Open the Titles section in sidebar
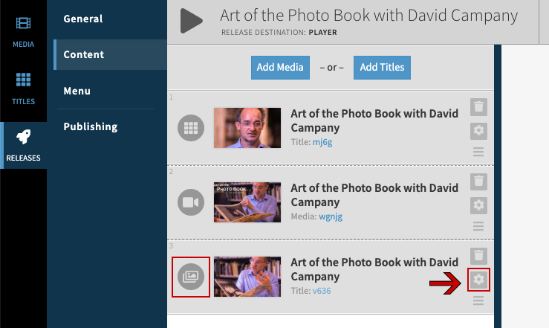The width and height of the screenshot is (549, 328). coord(23,88)
